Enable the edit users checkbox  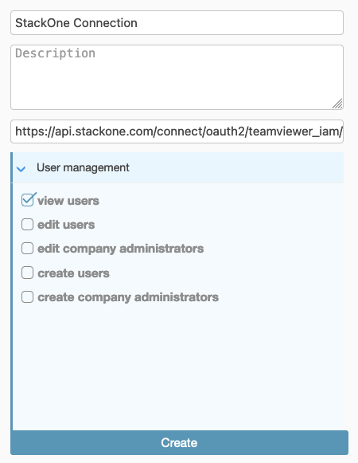(x=27, y=225)
